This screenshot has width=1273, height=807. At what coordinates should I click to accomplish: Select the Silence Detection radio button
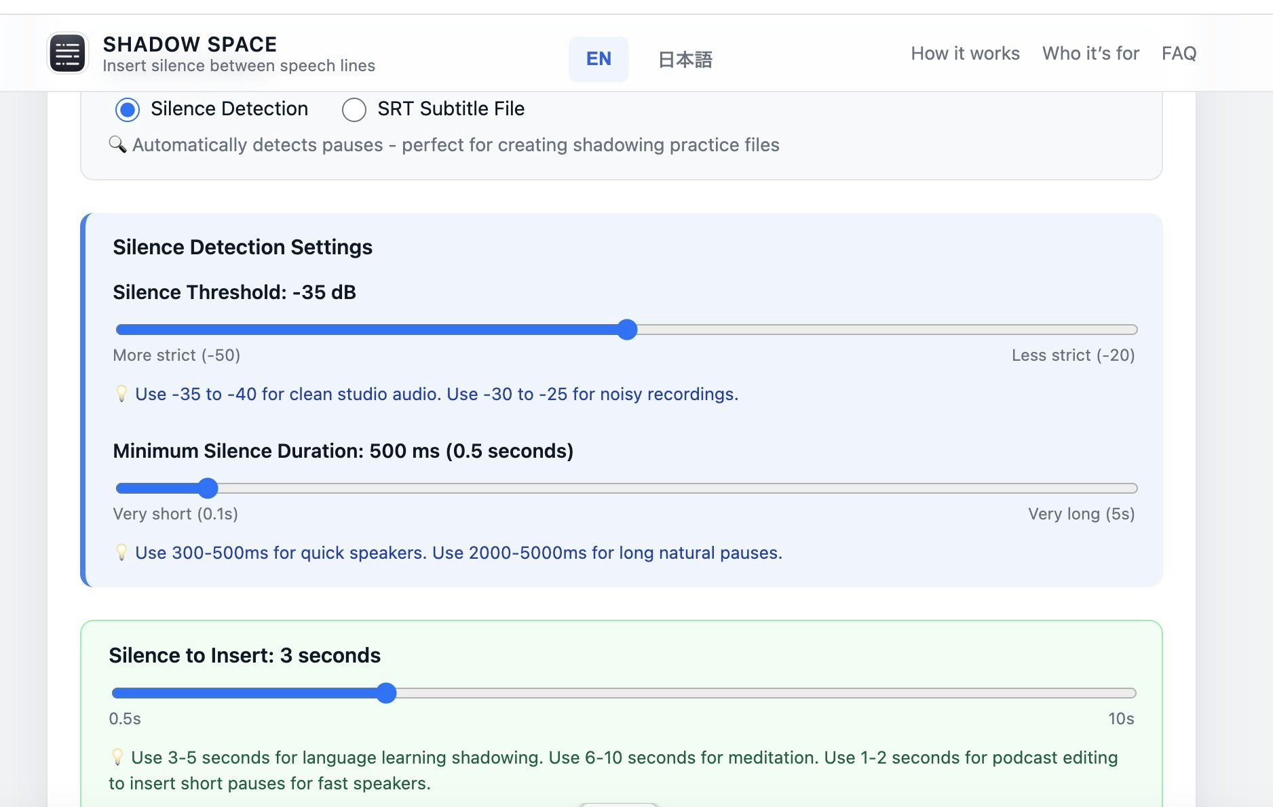pyautogui.click(x=128, y=109)
